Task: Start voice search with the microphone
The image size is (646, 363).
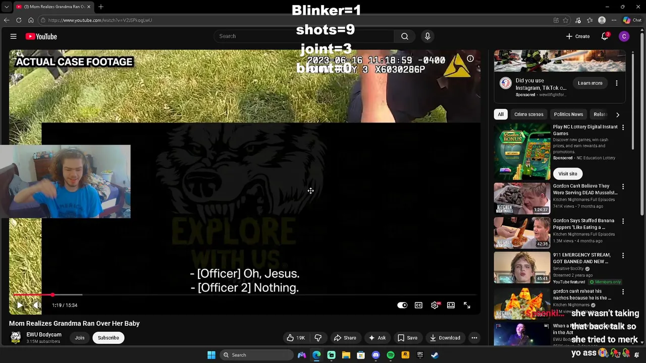Action: click(427, 36)
